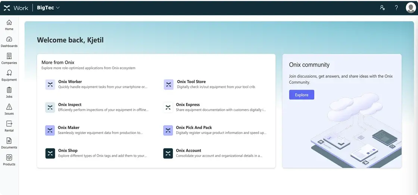Click 'Share equipment documentation' description
The width and height of the screenshot is (418, 195).
221,110
